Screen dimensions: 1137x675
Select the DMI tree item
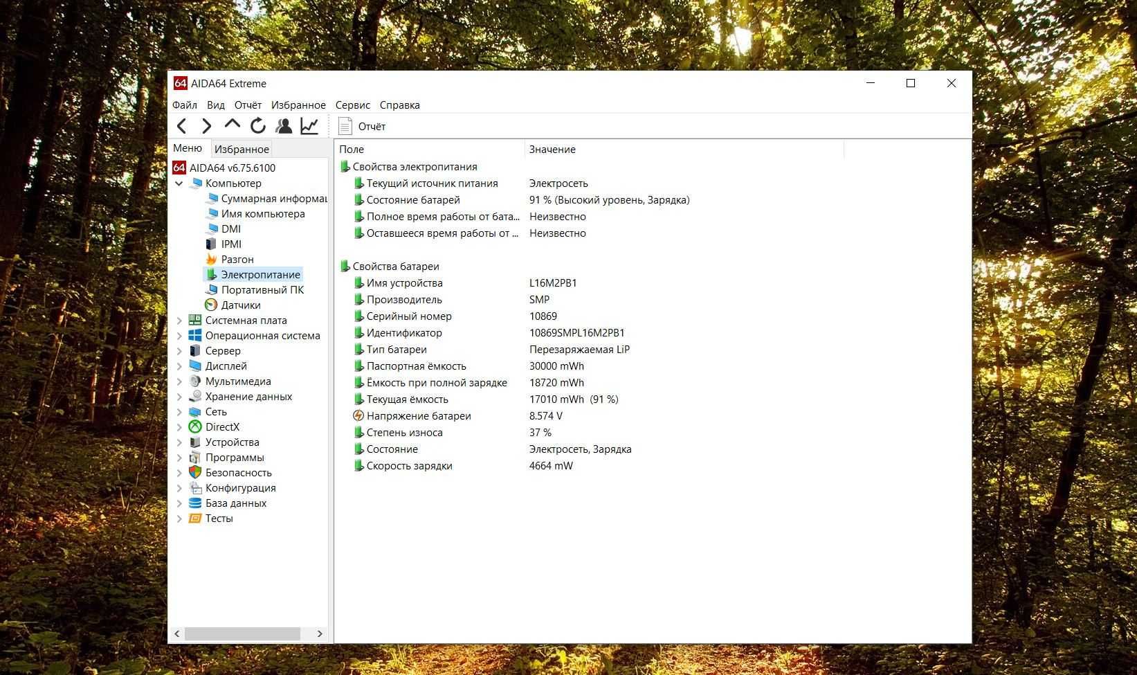(x=231, y=229)
